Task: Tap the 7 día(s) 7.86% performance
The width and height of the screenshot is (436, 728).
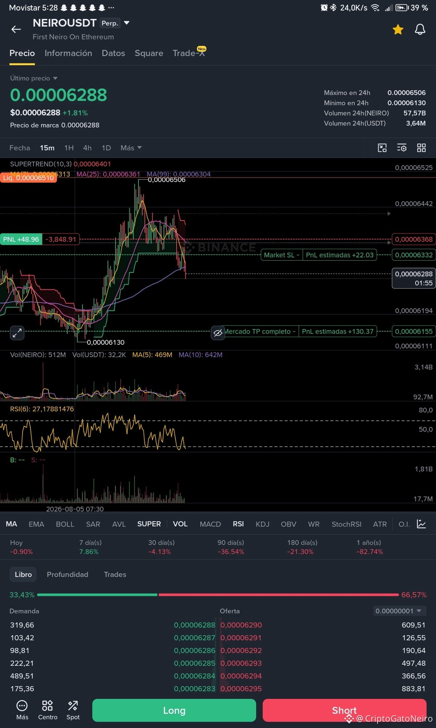Action: 90,547
